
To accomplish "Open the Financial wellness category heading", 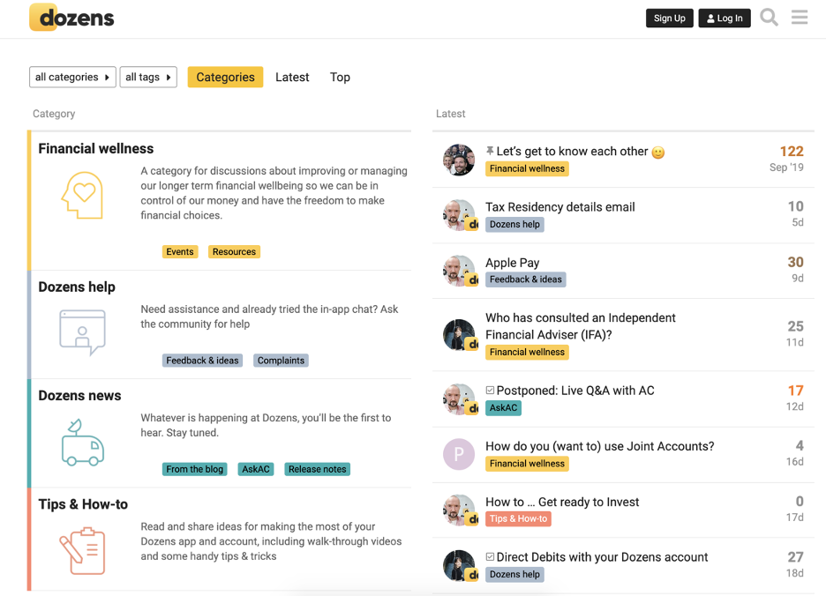I will pos(96,148).
